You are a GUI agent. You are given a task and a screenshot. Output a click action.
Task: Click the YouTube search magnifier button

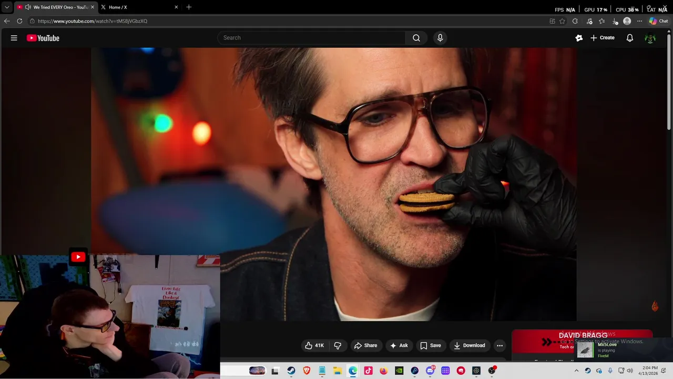[x=416, y=38]
